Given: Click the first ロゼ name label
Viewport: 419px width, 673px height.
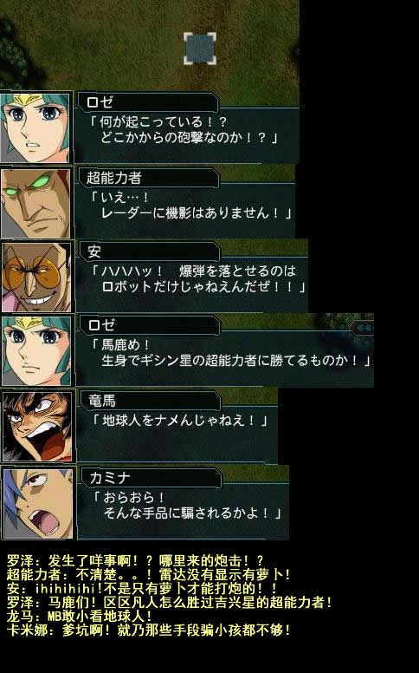Looking at the screenshot, I should pyautogui.click(x=100, y=102).
